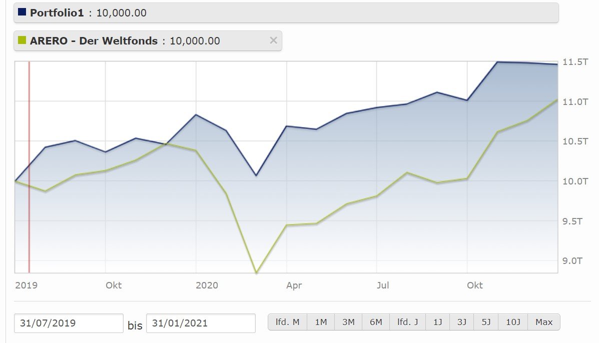Image resolution: width=599 pixels, height=343 pixels.
Task: Click the Portfolio1 legend label
Action: point(57,12)
